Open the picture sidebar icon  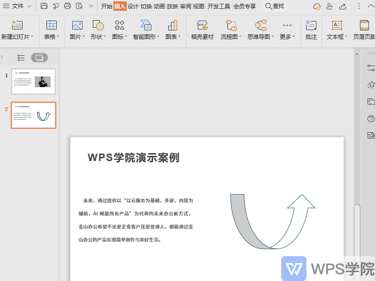pos(371,135)
